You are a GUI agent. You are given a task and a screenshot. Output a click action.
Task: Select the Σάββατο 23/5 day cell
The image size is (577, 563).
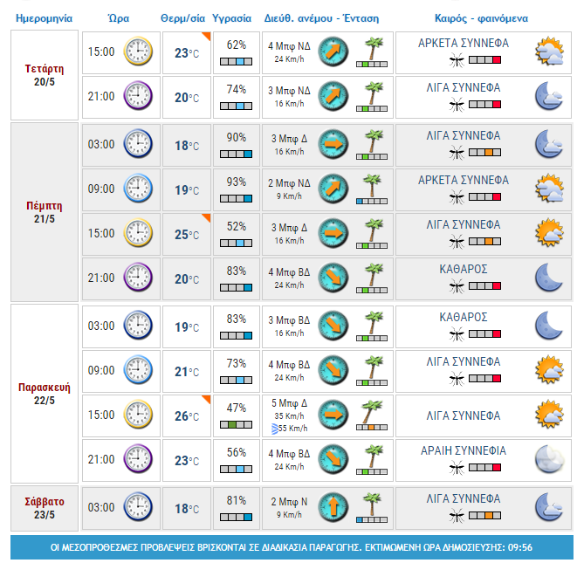point(45,508)
